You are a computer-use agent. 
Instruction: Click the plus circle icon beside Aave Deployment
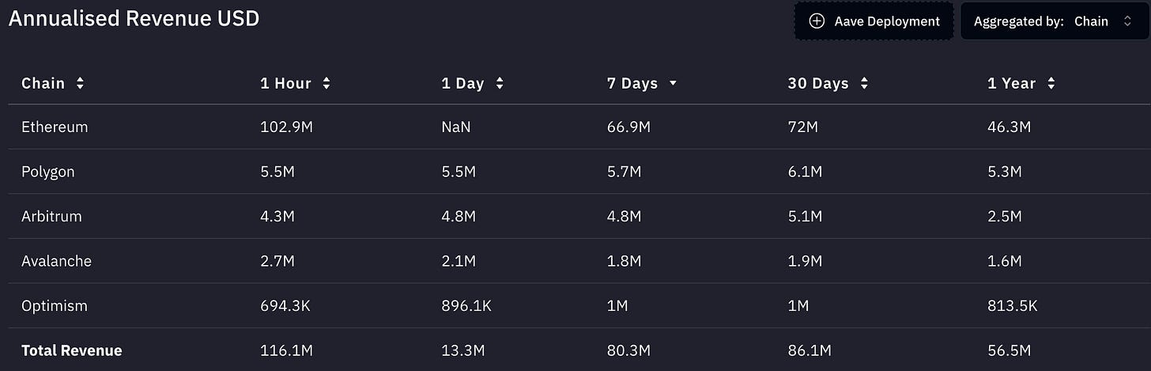817,21
